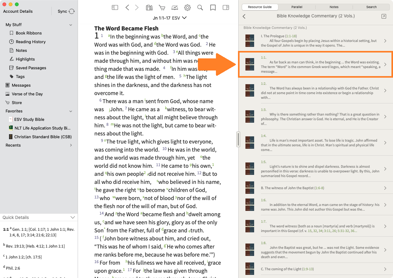393x278 pixels.
Task: Open 1:4 commentary entry
Action: [x=315, y=143]
